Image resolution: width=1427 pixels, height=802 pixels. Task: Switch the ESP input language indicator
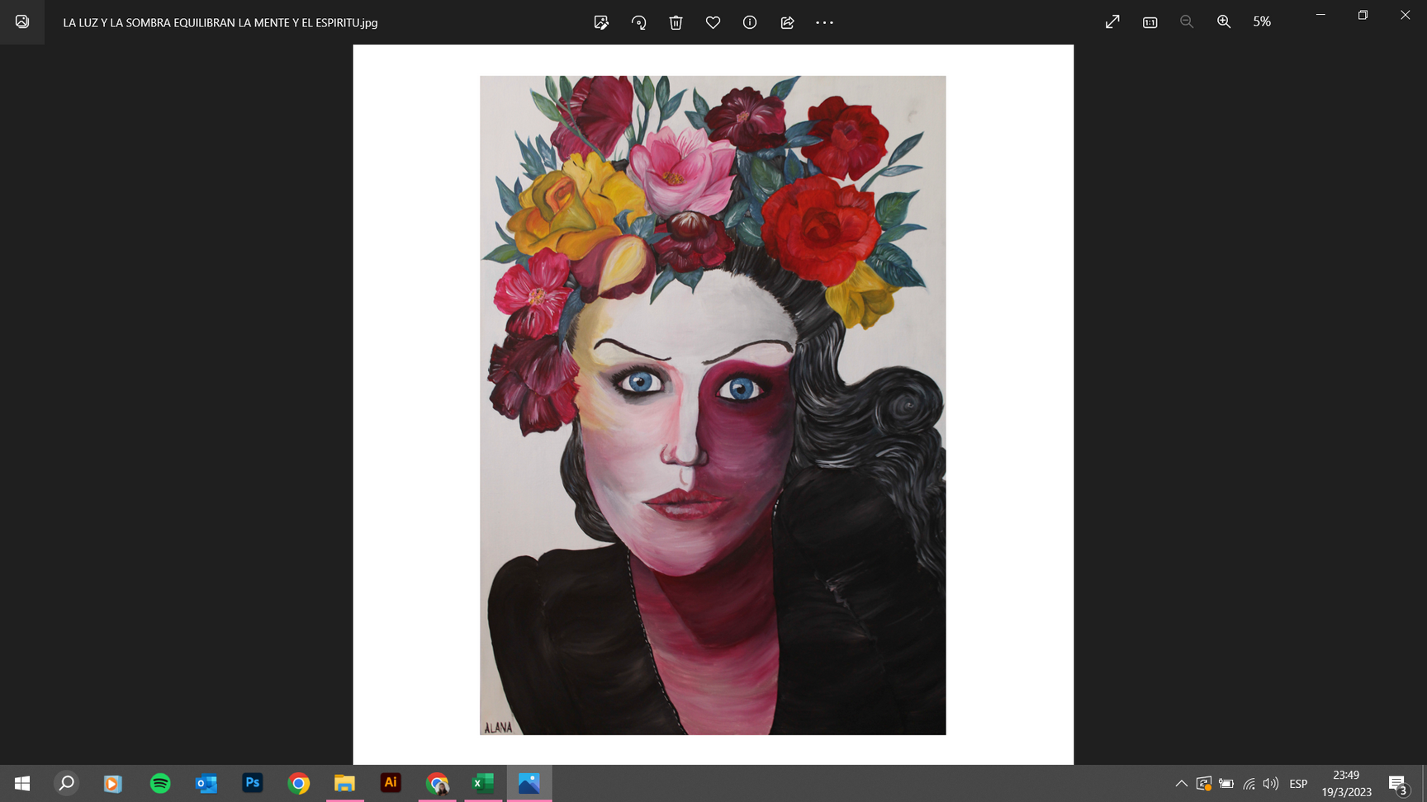1298,784
